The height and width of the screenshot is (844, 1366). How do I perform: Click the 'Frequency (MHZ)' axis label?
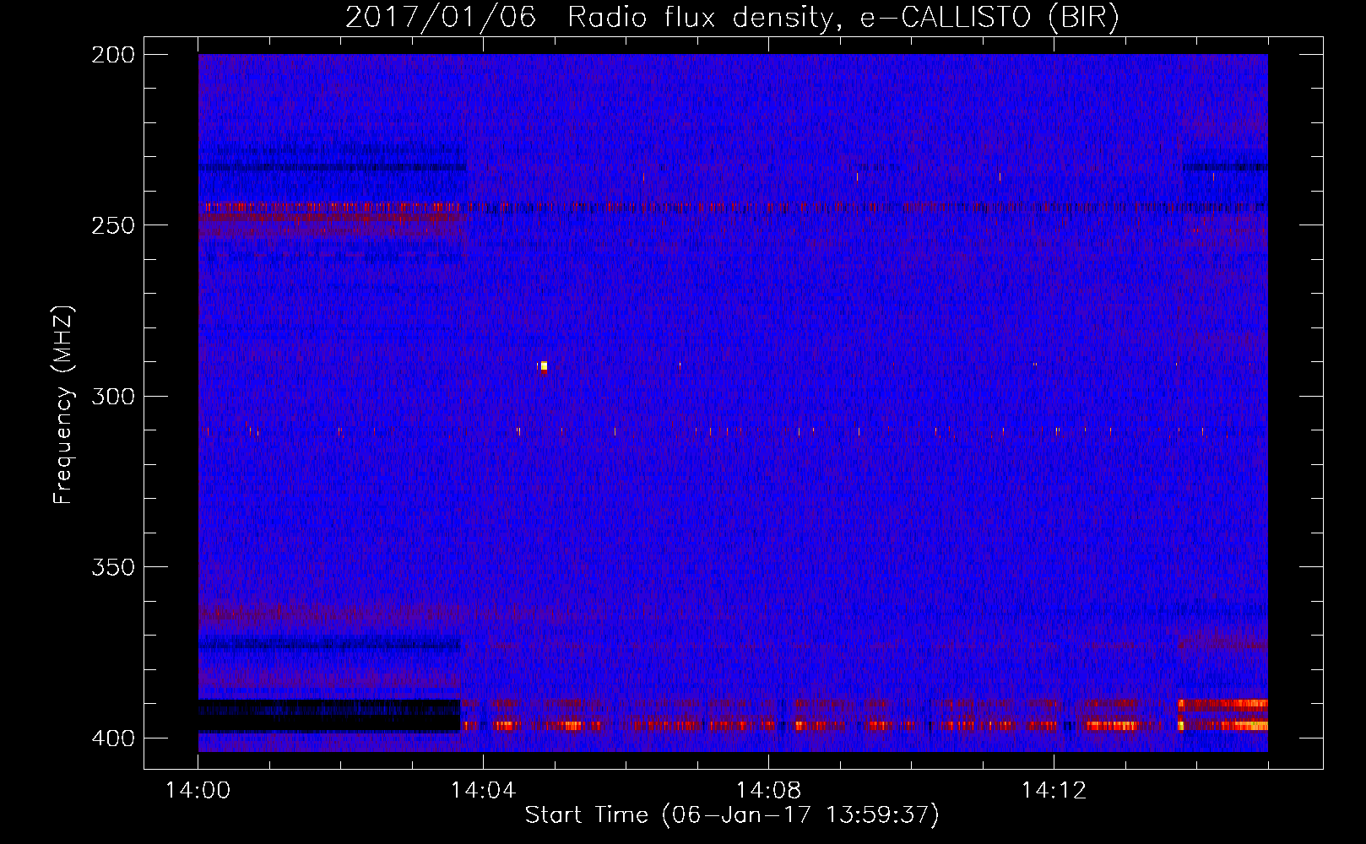64,405
